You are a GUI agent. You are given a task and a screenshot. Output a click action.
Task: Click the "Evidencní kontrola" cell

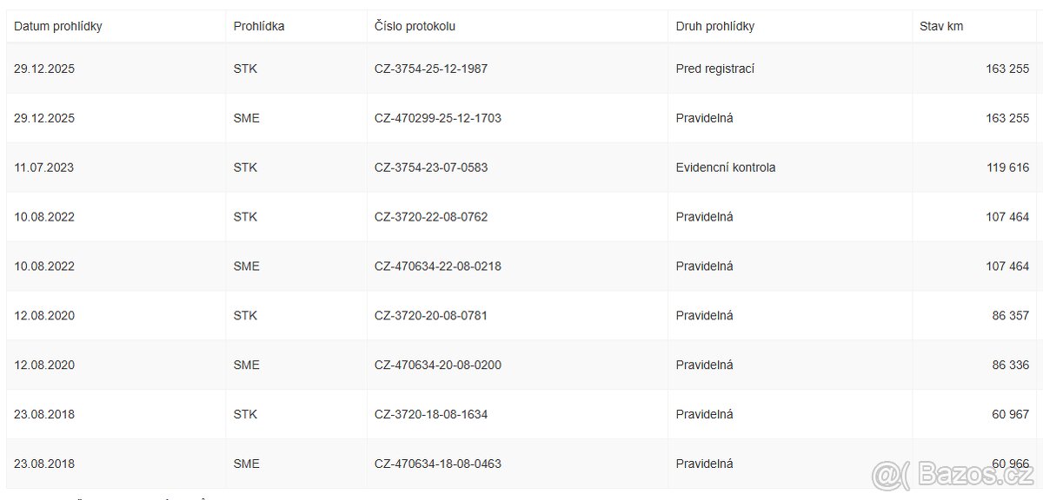[726, 168]
